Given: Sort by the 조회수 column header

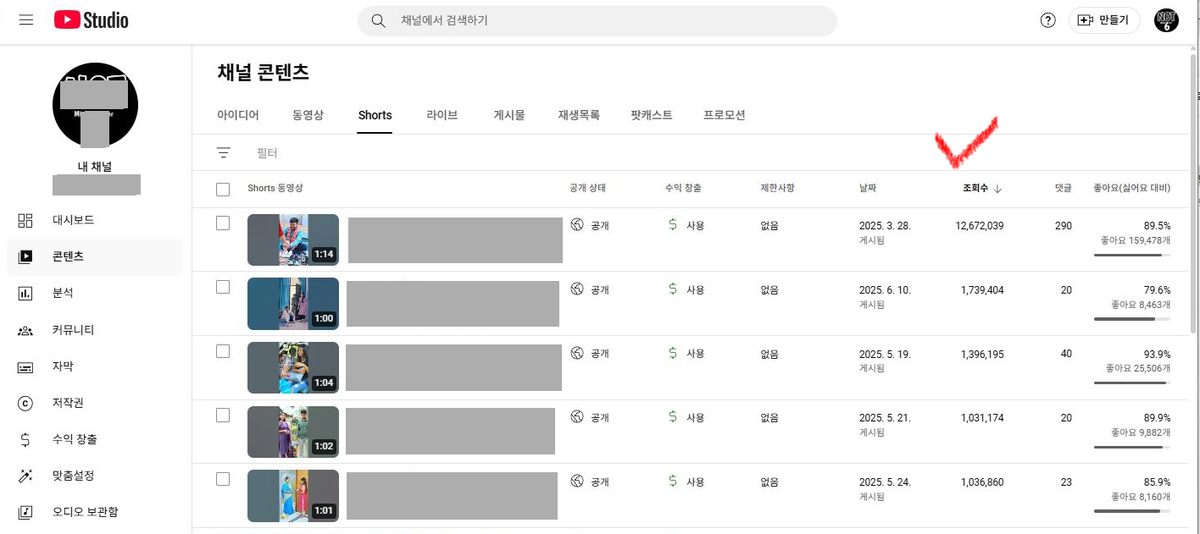Looking at the screenshot, I should 975,188.
